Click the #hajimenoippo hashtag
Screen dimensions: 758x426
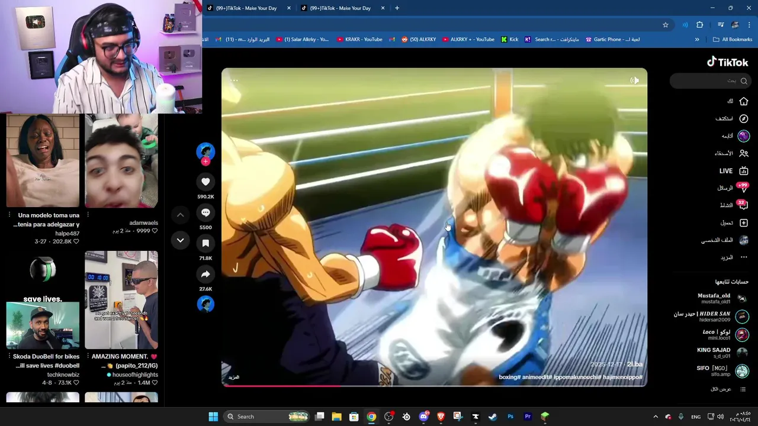[622, 377]
